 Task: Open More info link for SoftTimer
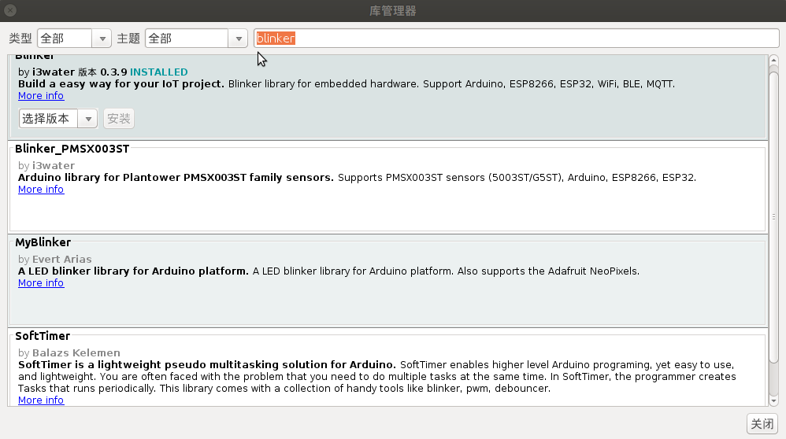click(x=41, y=400)
